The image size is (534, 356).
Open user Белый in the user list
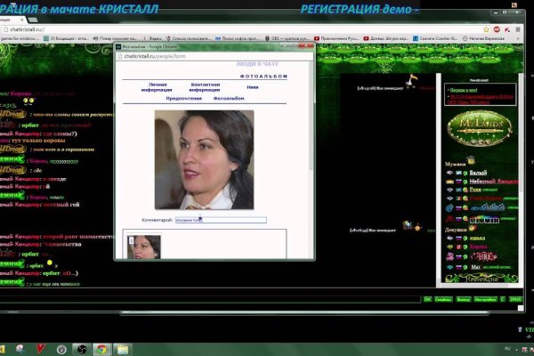click(478, 172)
